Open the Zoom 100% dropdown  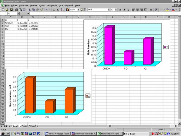pyautogui.click(x=78, y=10)
